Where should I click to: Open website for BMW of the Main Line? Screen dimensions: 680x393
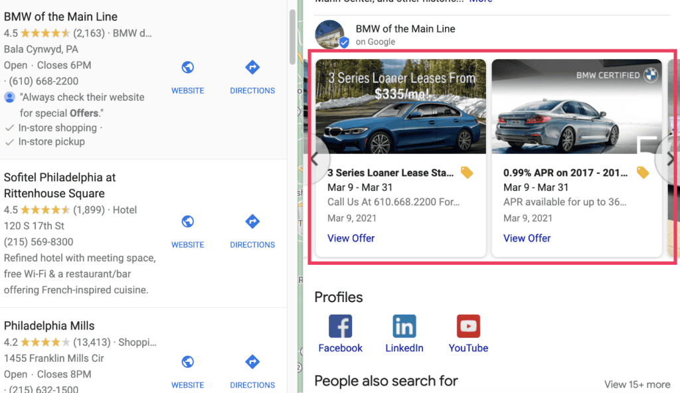[187, 77]
